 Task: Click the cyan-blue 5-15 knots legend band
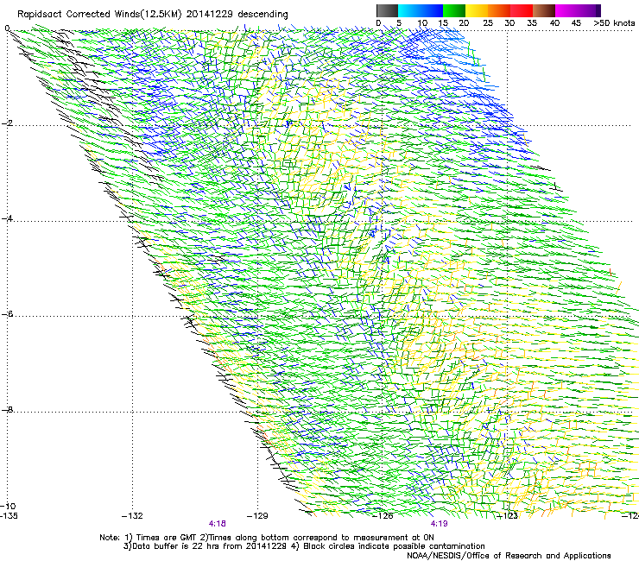[x=421, y=10]
